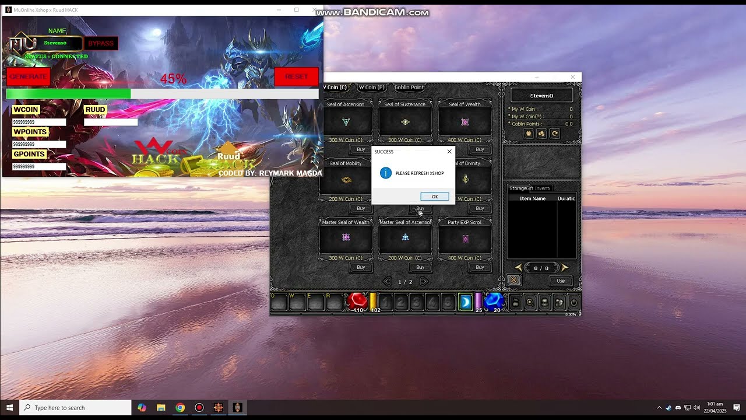
Task: Click the R hotkey slot
Action: 334,302
